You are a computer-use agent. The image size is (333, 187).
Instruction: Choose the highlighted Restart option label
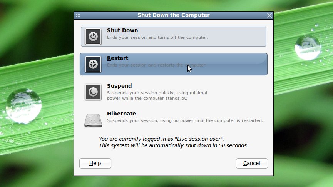tap(117, 58)
